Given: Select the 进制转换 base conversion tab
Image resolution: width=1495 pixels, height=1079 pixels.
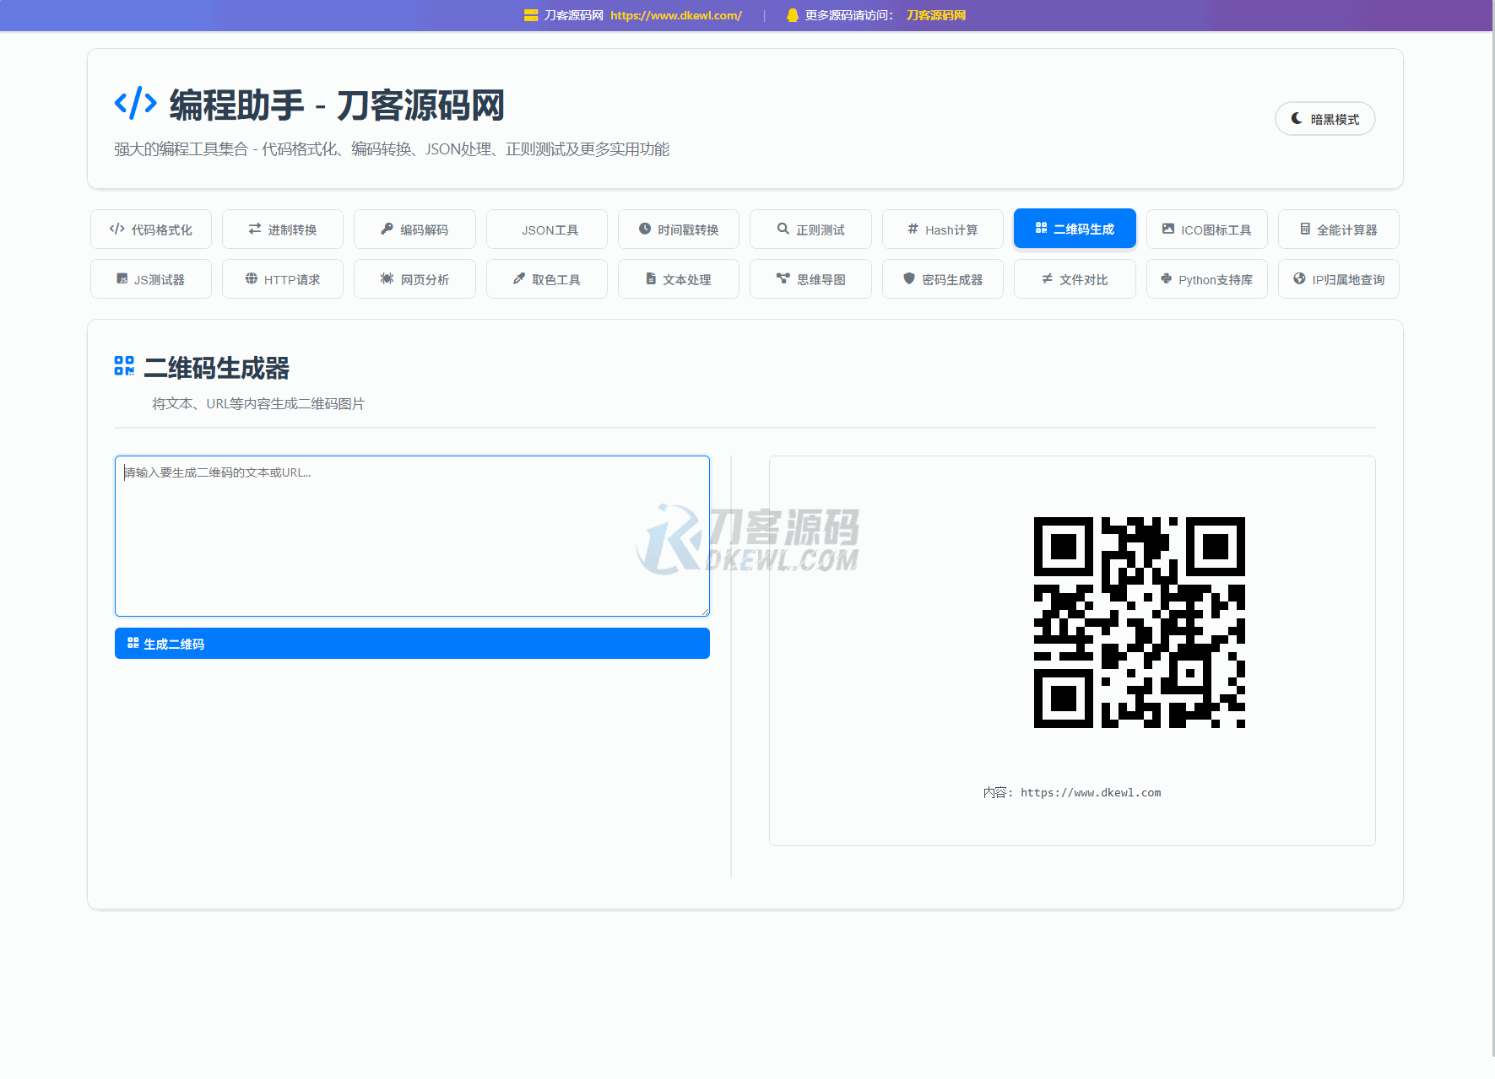Looking at the screenshot, I should tap(283, 229).
